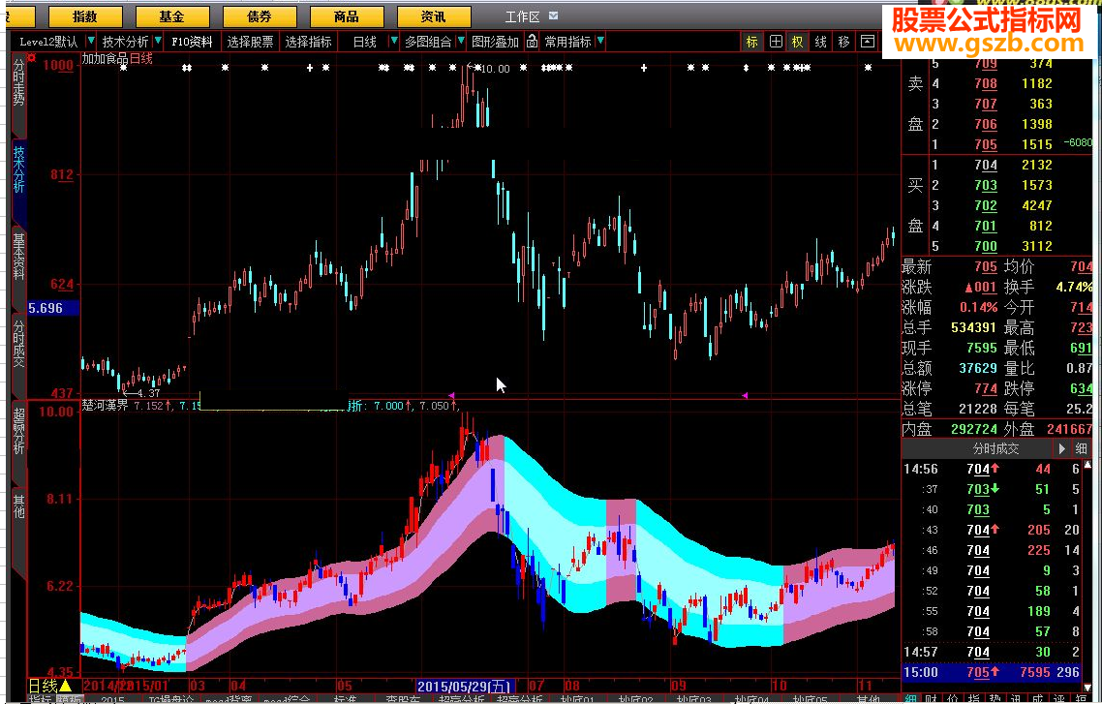Expand the 多图组合 dropdown arrow
Viewport: 1102px width, 704px height.
coord(461,42)
